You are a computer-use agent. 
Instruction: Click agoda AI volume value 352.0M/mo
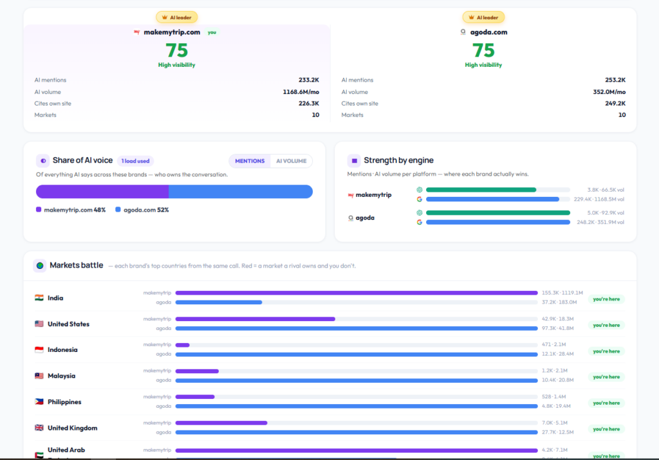click(x=609, y=91)
